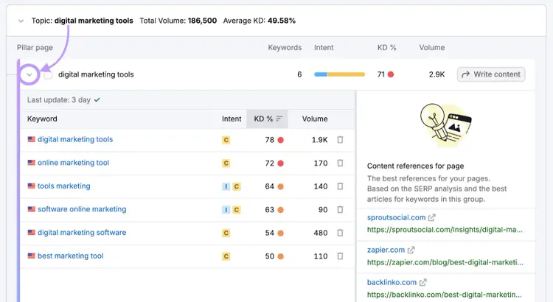
Task: Open the sproutsocial.com insights URL
Action: click(x=445, y=230)
